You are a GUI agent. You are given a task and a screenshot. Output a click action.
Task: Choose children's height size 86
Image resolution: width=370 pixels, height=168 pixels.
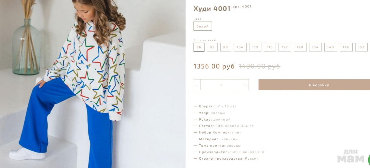tap(199, 47)
